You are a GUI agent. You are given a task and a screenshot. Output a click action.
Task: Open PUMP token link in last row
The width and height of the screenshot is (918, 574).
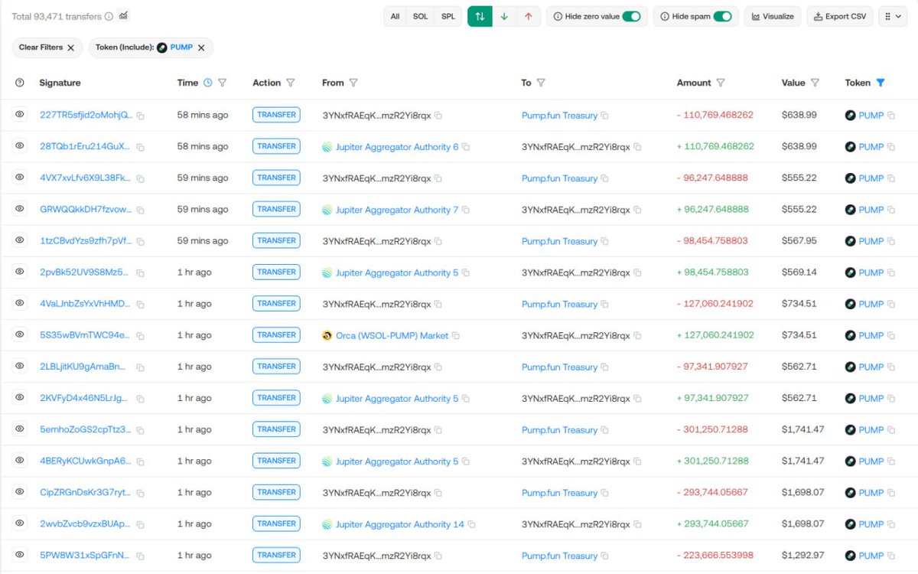tap(871, 556)
